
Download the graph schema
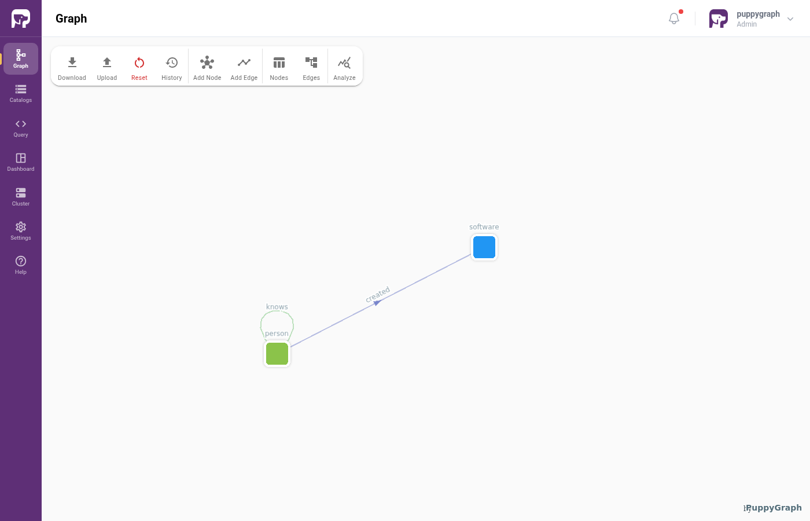pyautogui.click(x=72, y=68)
